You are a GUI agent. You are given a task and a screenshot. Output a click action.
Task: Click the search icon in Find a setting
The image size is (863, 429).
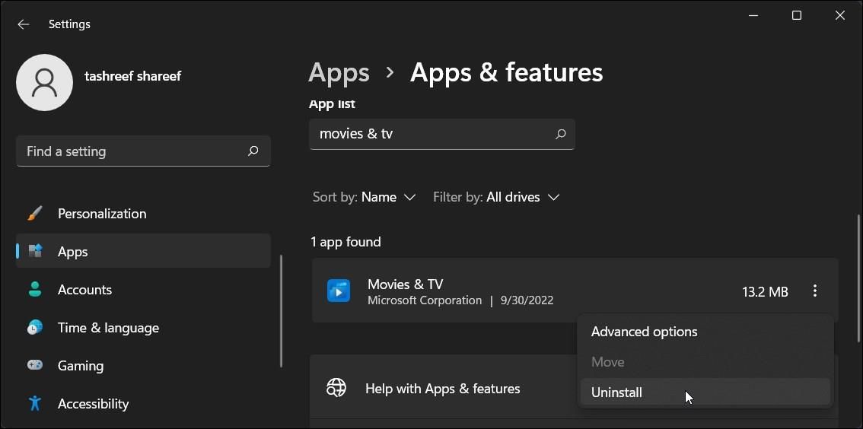tap(253, 151)
